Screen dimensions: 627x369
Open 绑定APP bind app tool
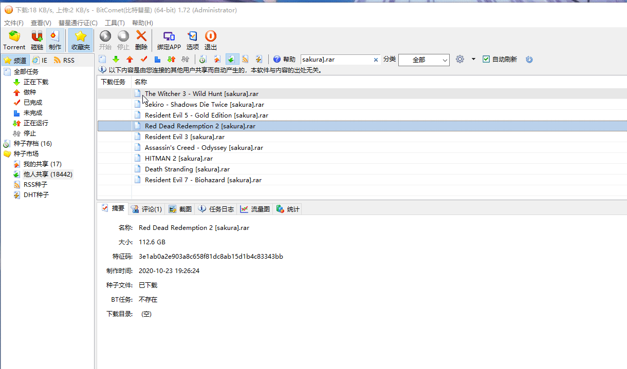[x=169, y=41]
